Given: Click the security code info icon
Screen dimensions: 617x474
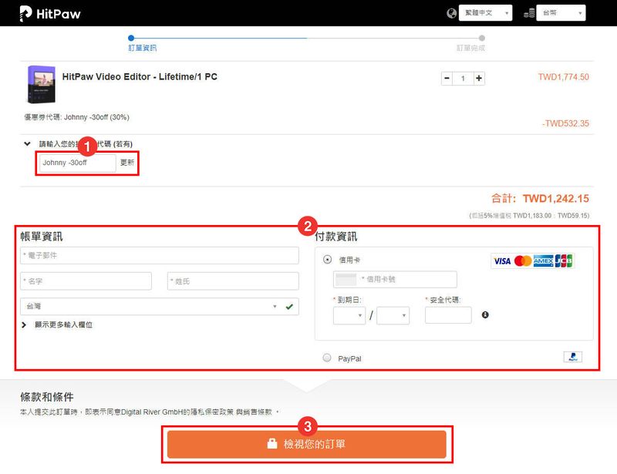Looking at the screenshot, I should [x=485, y=314].
